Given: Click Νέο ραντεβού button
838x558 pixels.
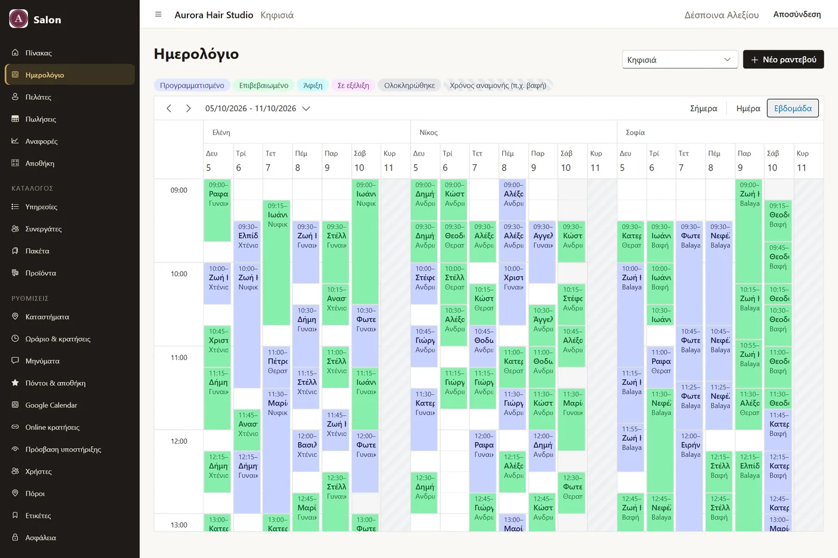Looking at the screenshot, I should click(x=784, y=60).
